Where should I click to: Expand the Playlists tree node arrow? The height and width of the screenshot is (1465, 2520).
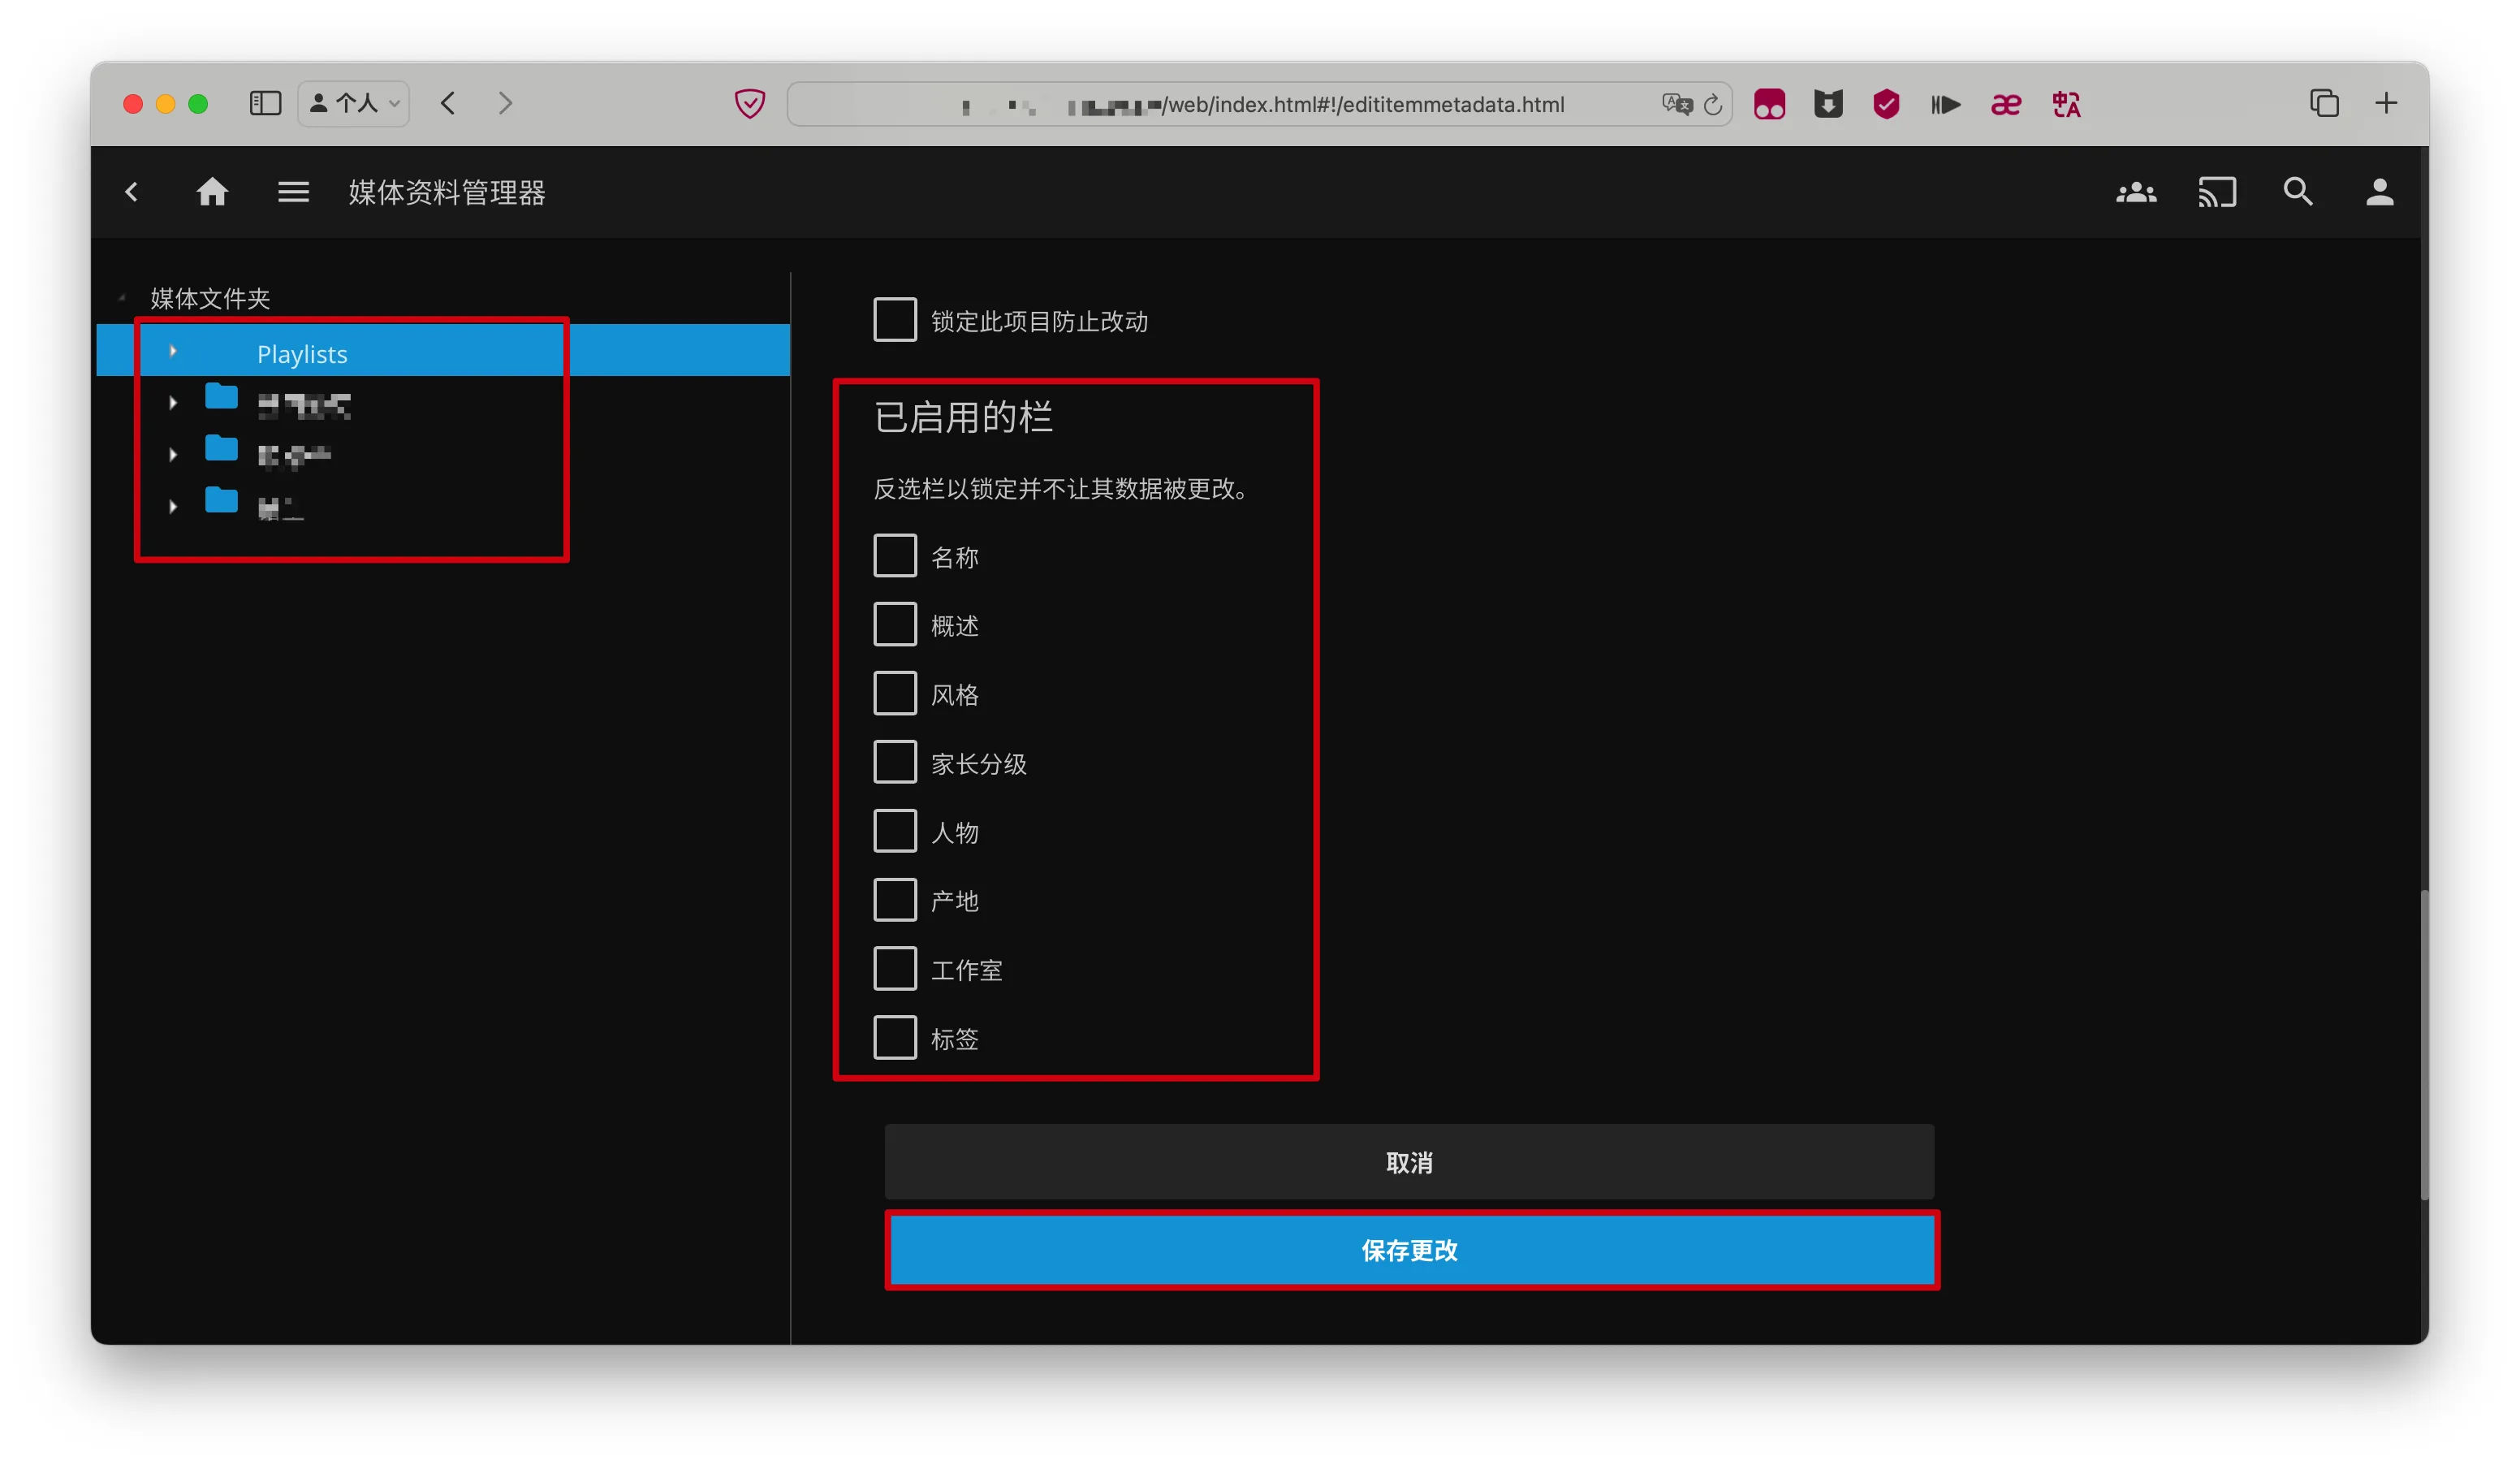point(173,351)
